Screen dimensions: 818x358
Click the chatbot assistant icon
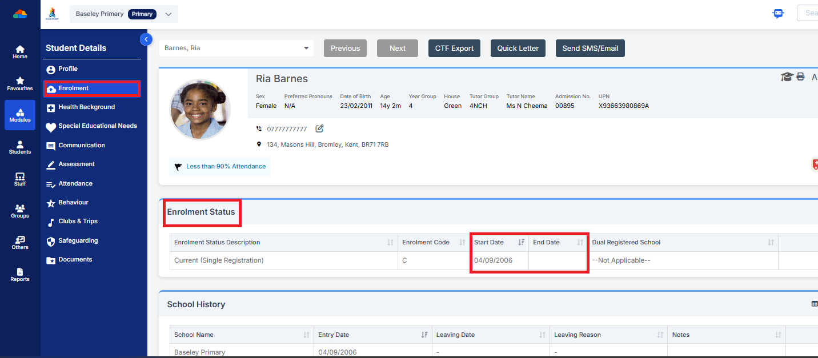click(778, 14)
